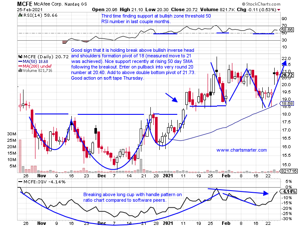Click the 20.72 current price tag
299x227 pixels.
287,75
